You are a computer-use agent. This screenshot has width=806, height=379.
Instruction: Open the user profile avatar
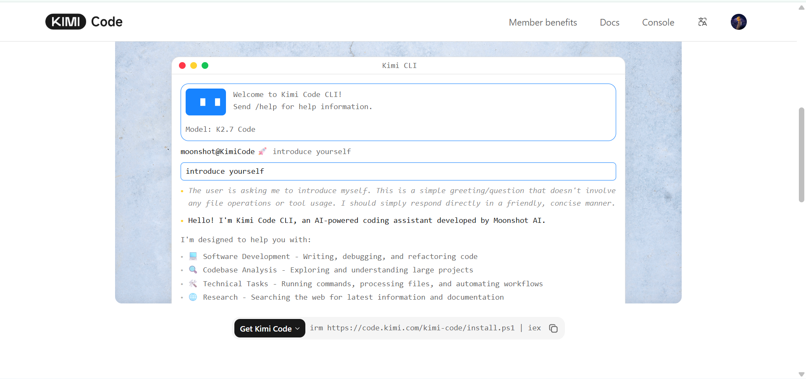tap(738, 22)
